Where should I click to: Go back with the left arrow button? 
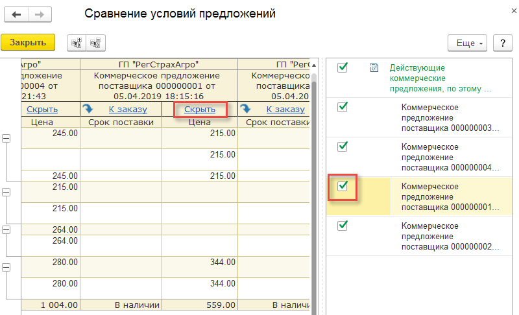pos(16,14)
